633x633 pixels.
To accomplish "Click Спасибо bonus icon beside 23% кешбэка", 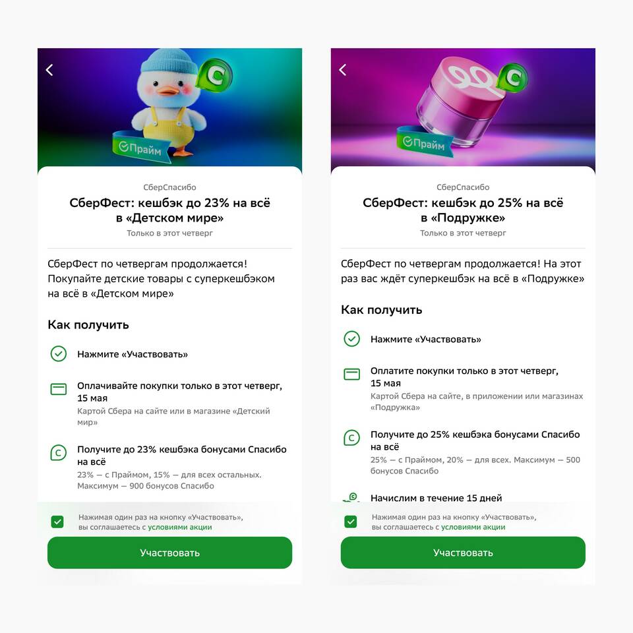I will (x=59, y=452).
